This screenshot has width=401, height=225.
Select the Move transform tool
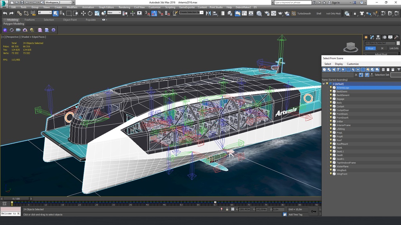[83, 13]
